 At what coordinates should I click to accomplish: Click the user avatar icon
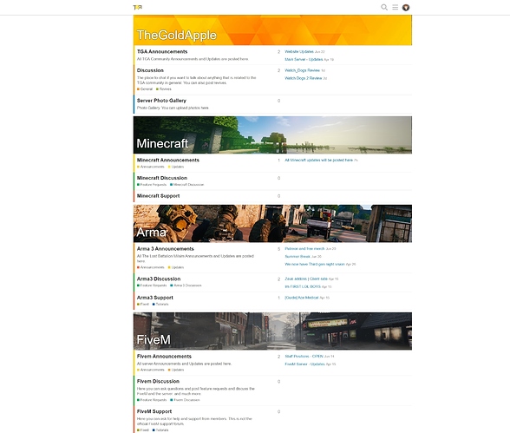406,8
